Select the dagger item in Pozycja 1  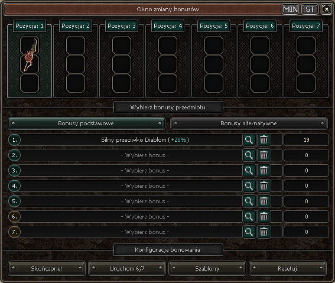click(x=30, y=55)
